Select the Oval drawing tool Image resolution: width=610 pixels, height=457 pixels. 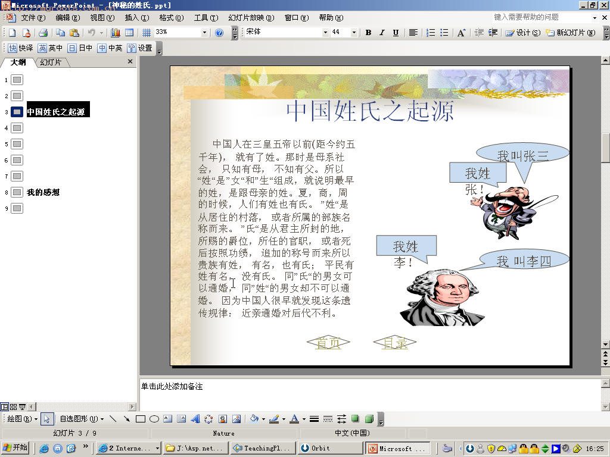154,419
